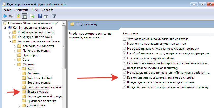Expand the Компоненты Windows folder arrow
214x108 pixels.
(x=15, y=46)
